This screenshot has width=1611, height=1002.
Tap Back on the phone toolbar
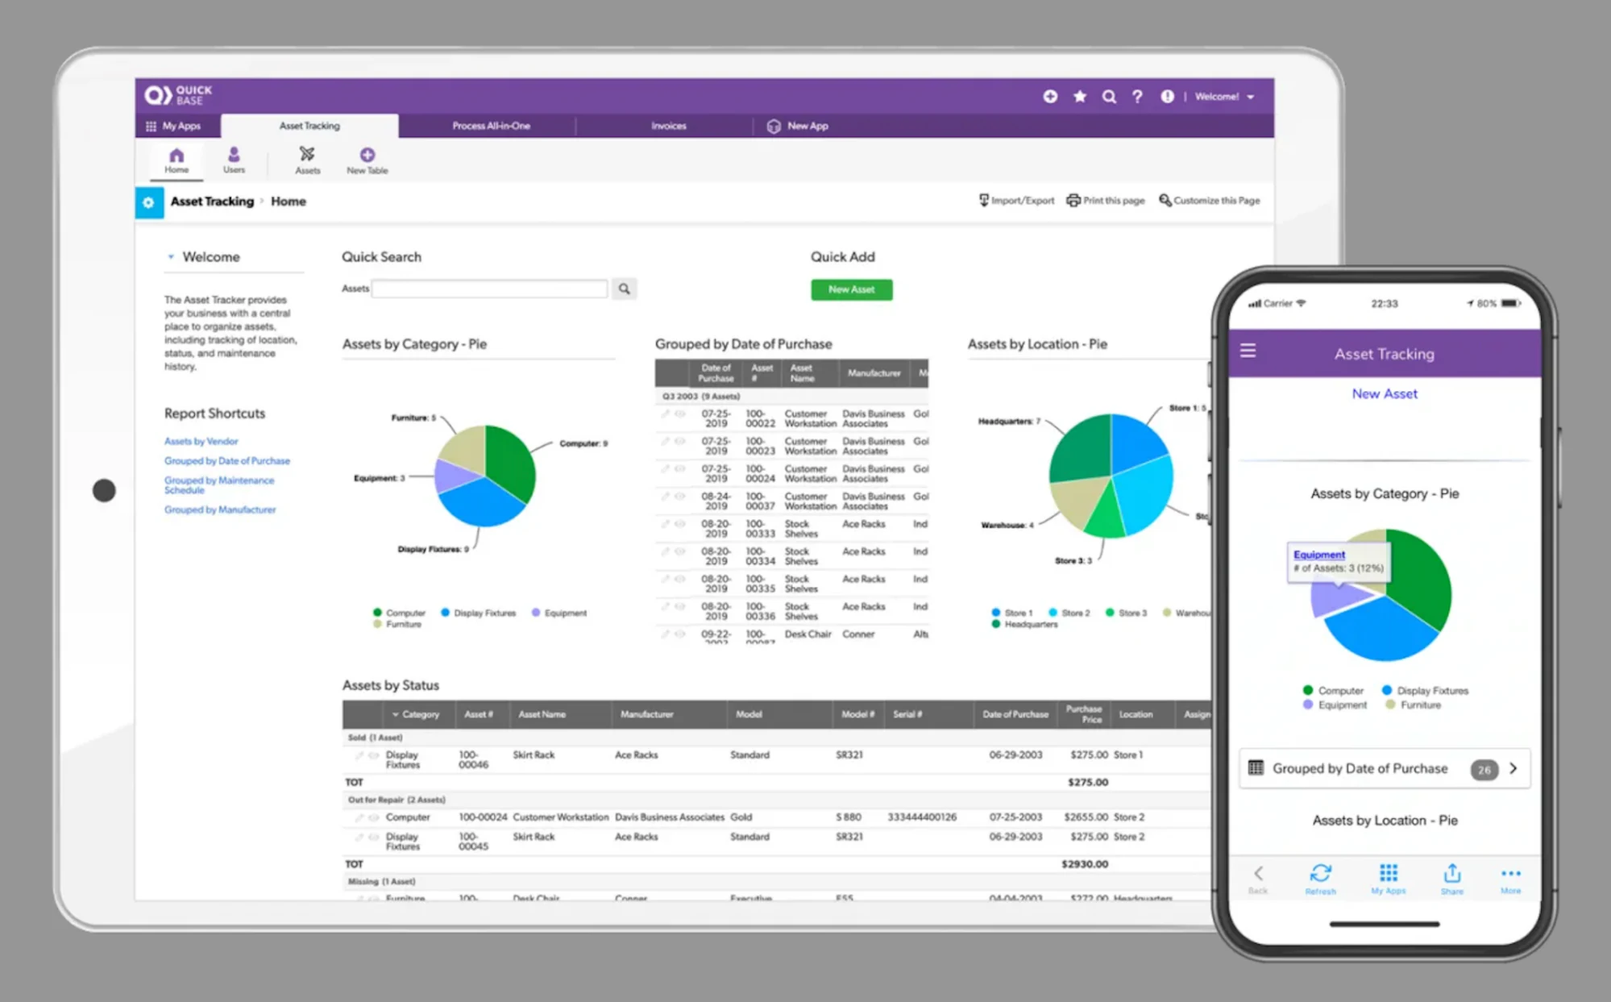(1258, 879)
